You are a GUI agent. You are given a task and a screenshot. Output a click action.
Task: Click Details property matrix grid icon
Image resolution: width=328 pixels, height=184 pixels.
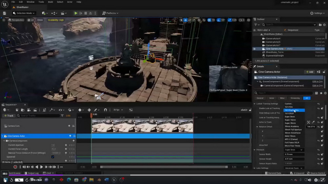(x=317, y=93)
